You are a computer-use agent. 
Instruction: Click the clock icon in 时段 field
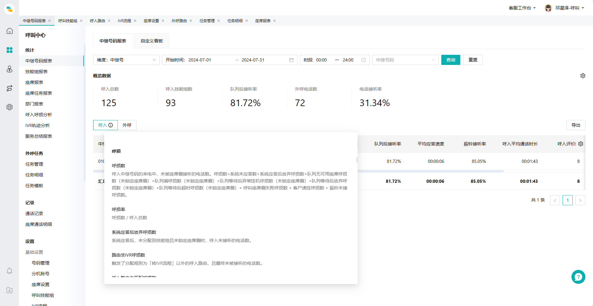(x=364, y=60)
